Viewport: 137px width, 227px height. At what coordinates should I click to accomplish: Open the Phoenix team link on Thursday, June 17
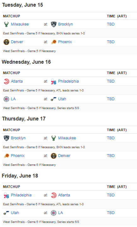click(x=18, y=156)
